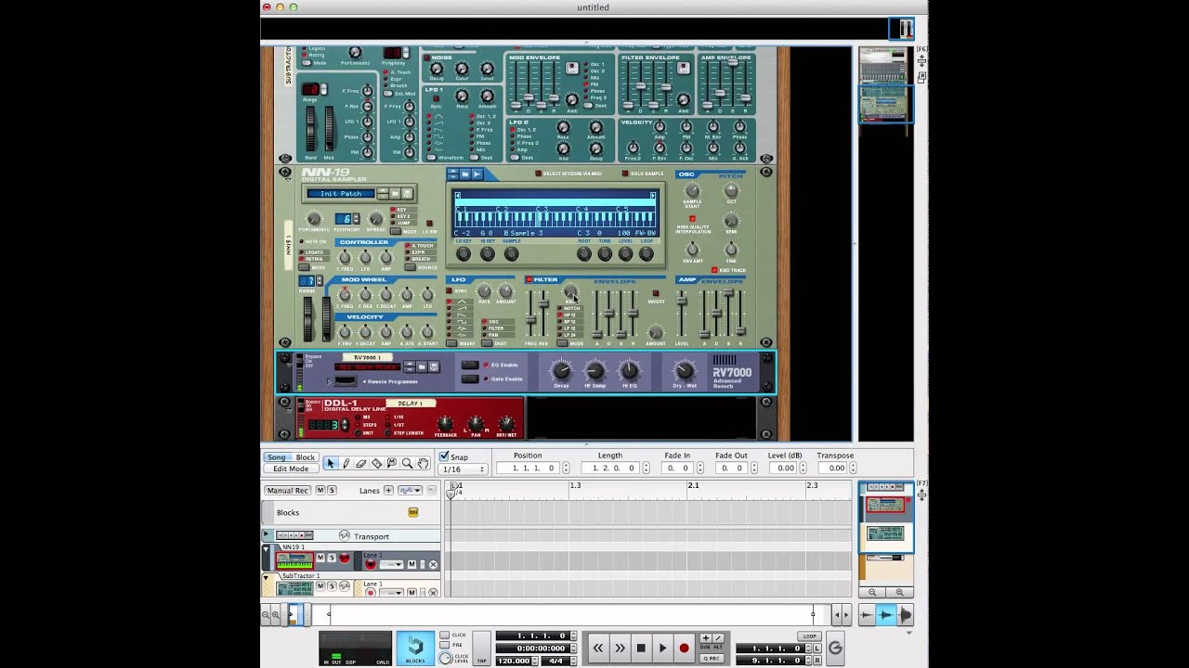Collapse the SubTractor 1 track
This screenshot has width=1189, height=668.
tap(267, 578)
